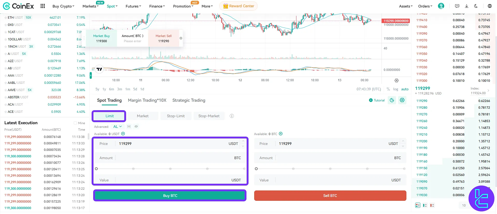Toggle the M advanced option
Viewport: 497px width, 214px height.
pyautogui.click(x=129, y=127)
